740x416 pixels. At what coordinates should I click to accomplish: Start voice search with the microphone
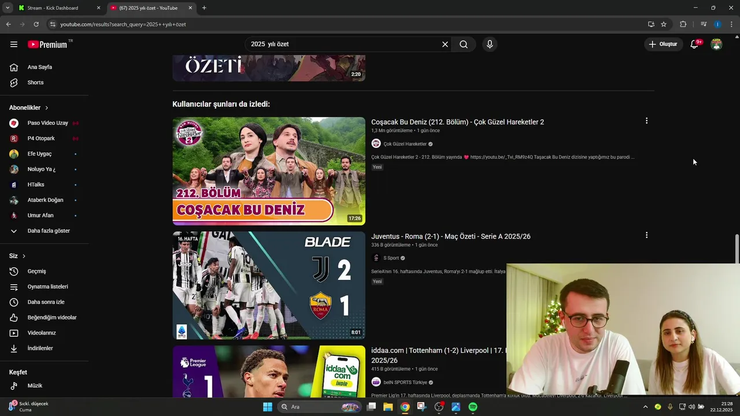pyautogui.click(x=490, y=44)
